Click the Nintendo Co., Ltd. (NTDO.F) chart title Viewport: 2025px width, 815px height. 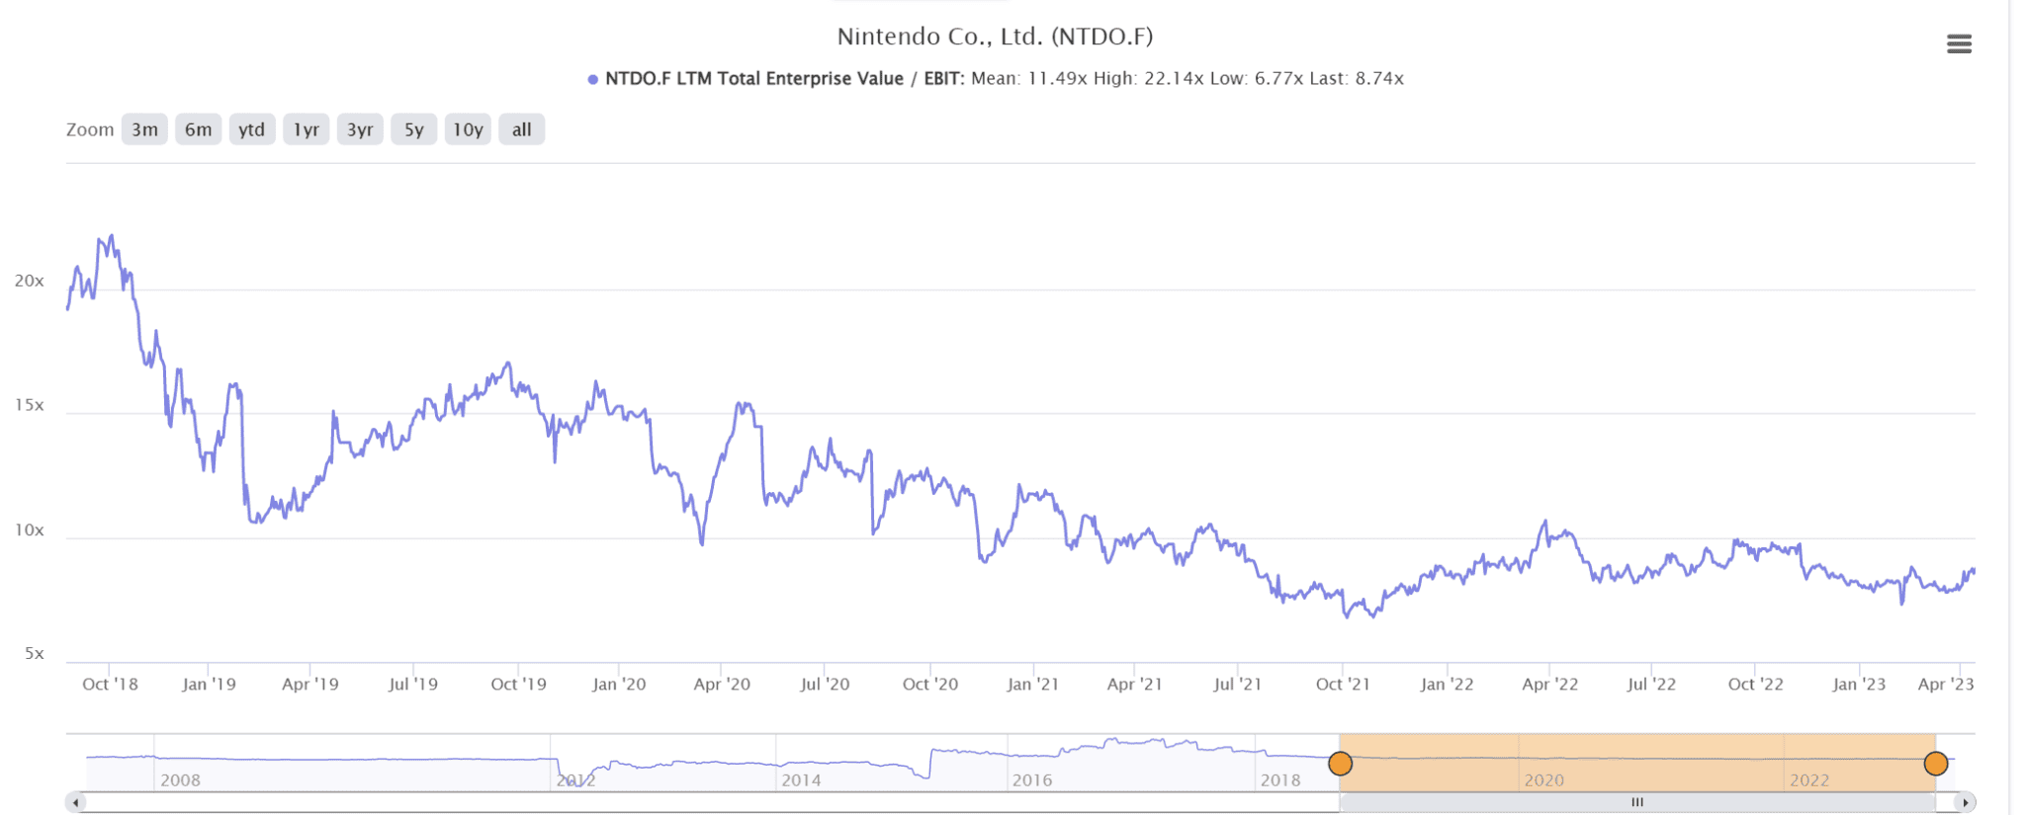point(995,37)
